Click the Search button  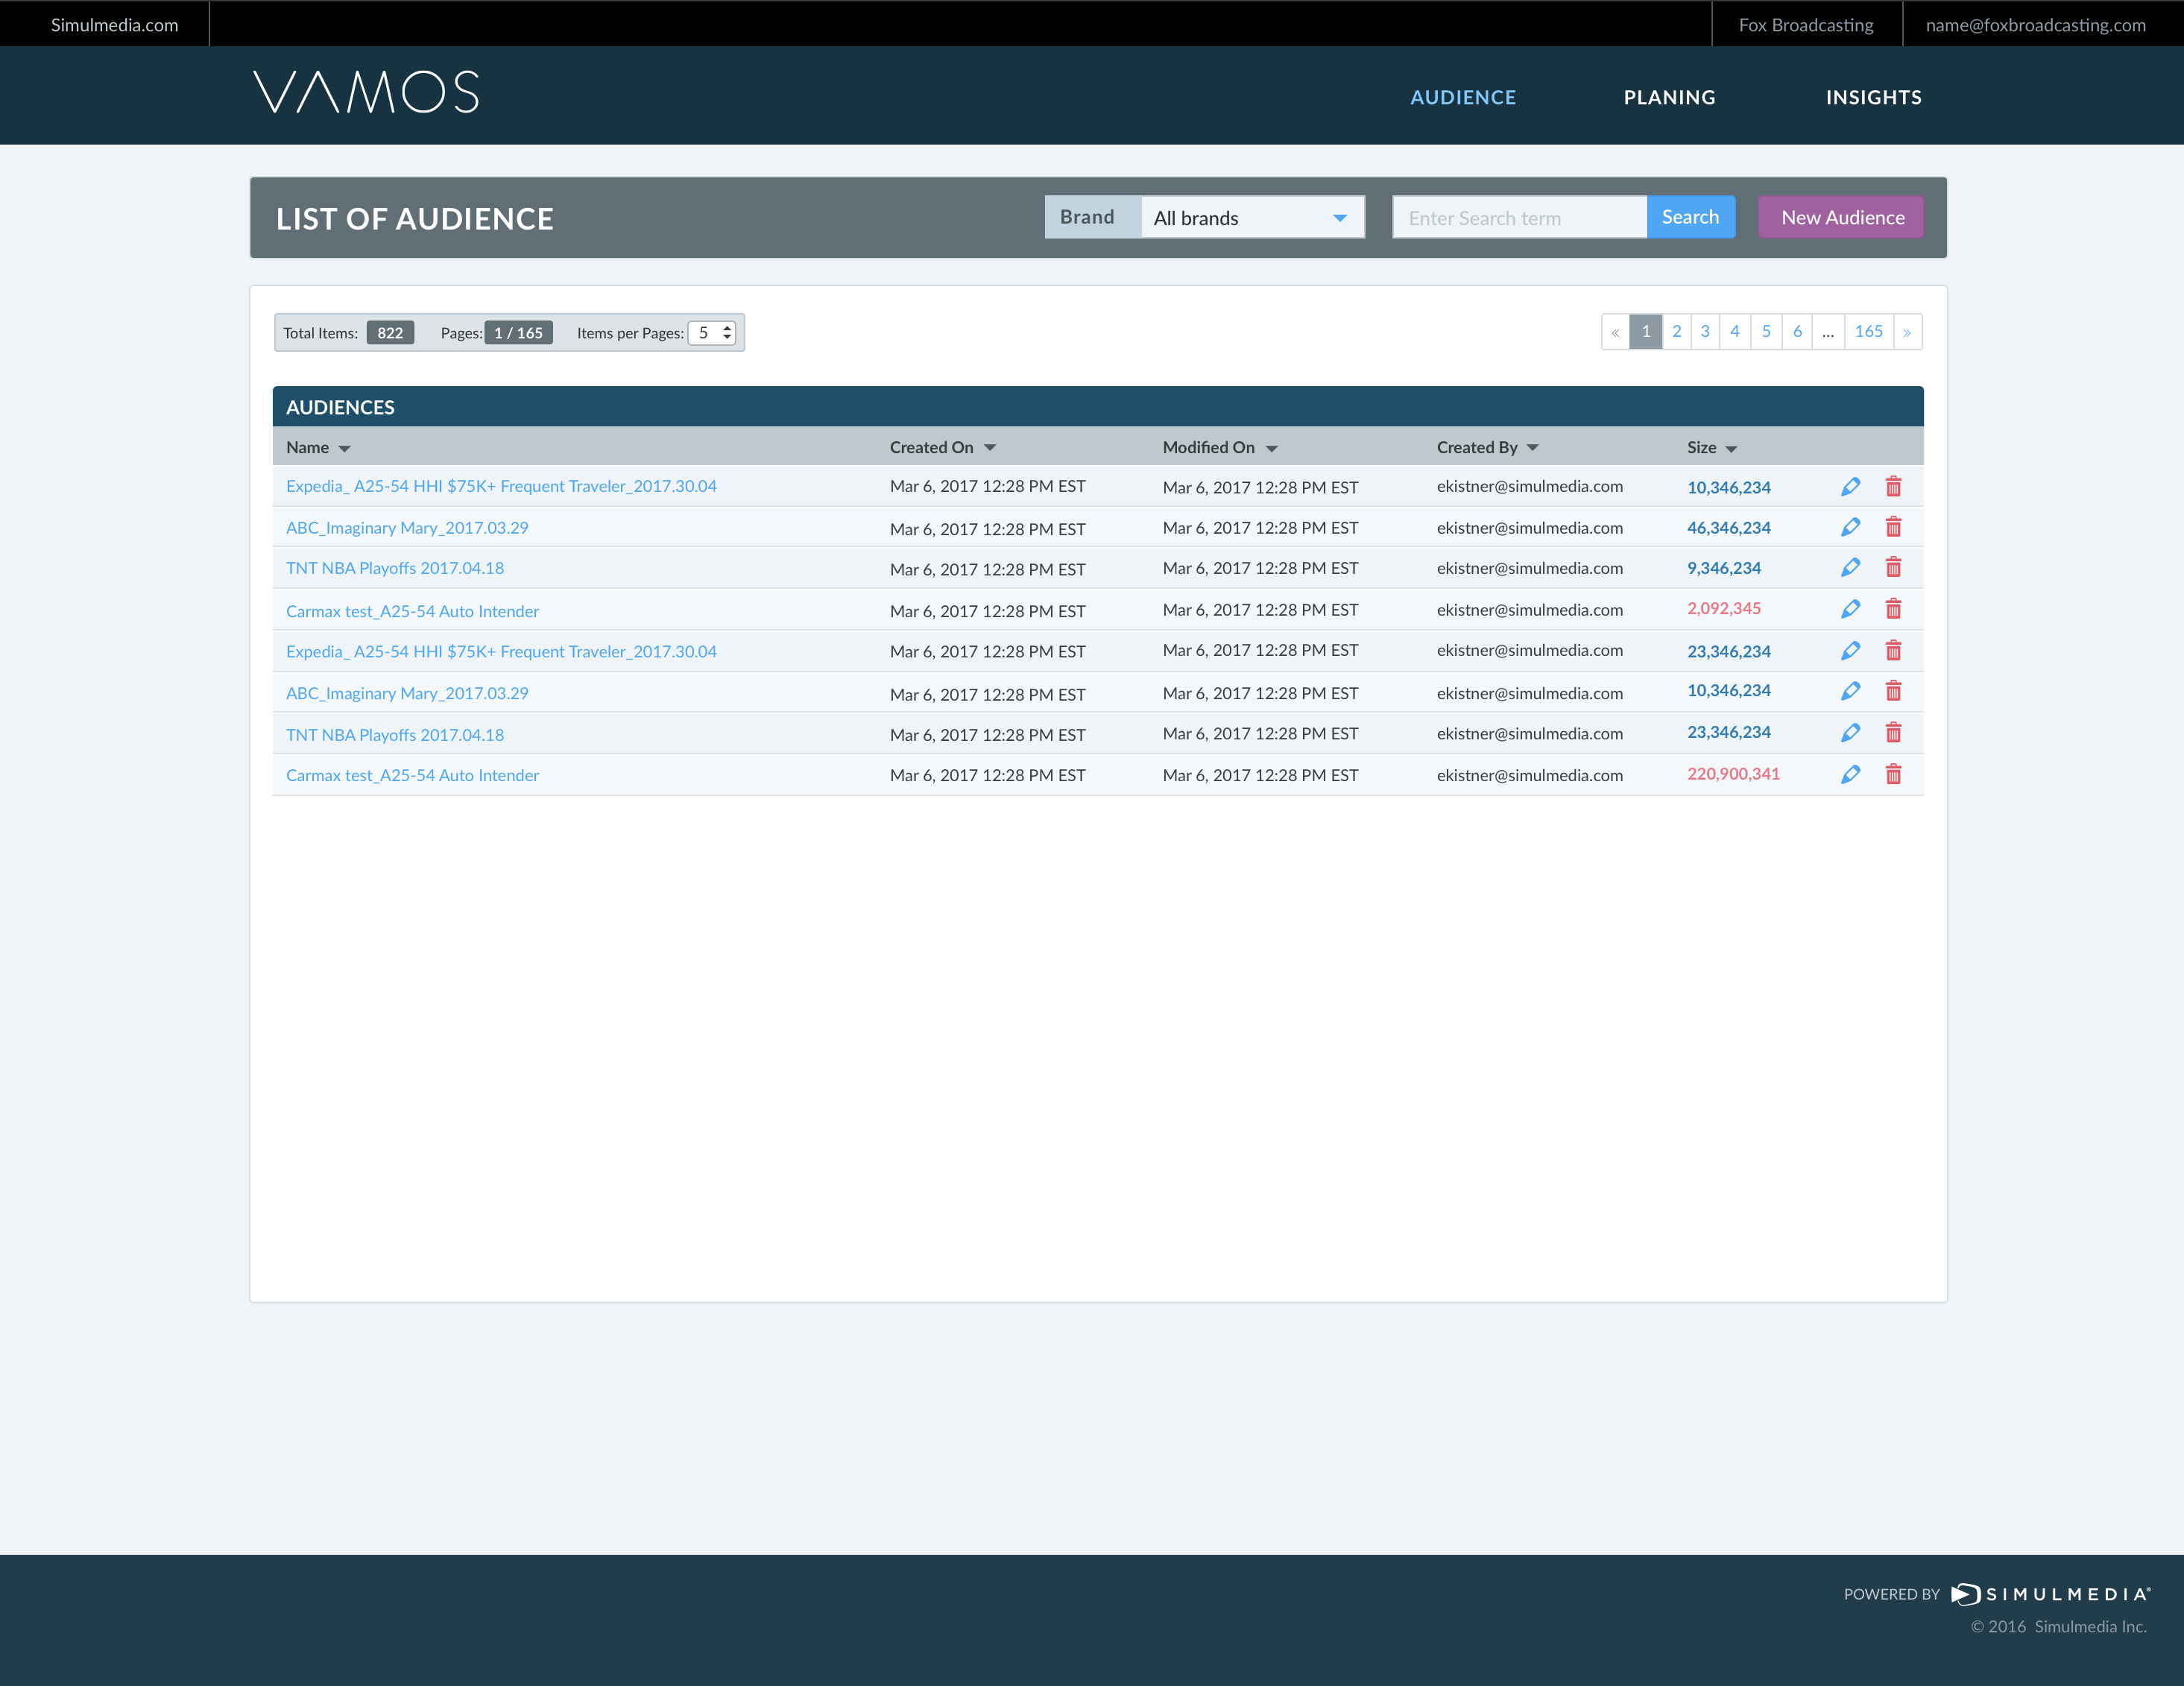pos(1690,217)
